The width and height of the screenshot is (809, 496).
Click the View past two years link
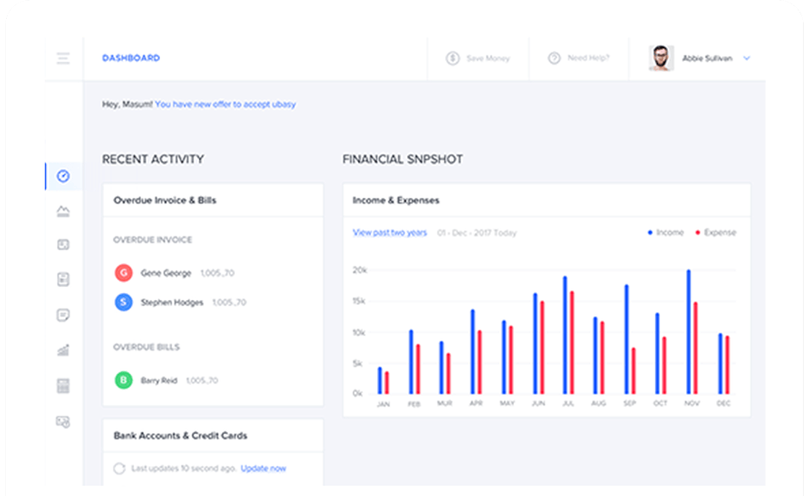click(x=389, y=233)
